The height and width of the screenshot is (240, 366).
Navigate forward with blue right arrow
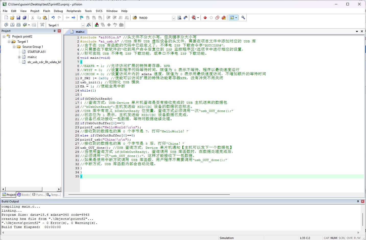[74, 18]
